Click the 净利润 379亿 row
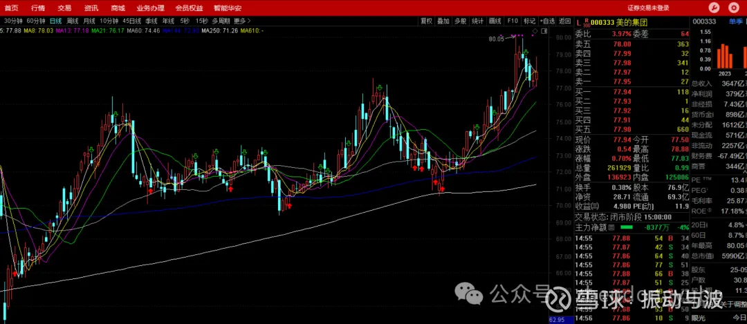 (719, 93)
